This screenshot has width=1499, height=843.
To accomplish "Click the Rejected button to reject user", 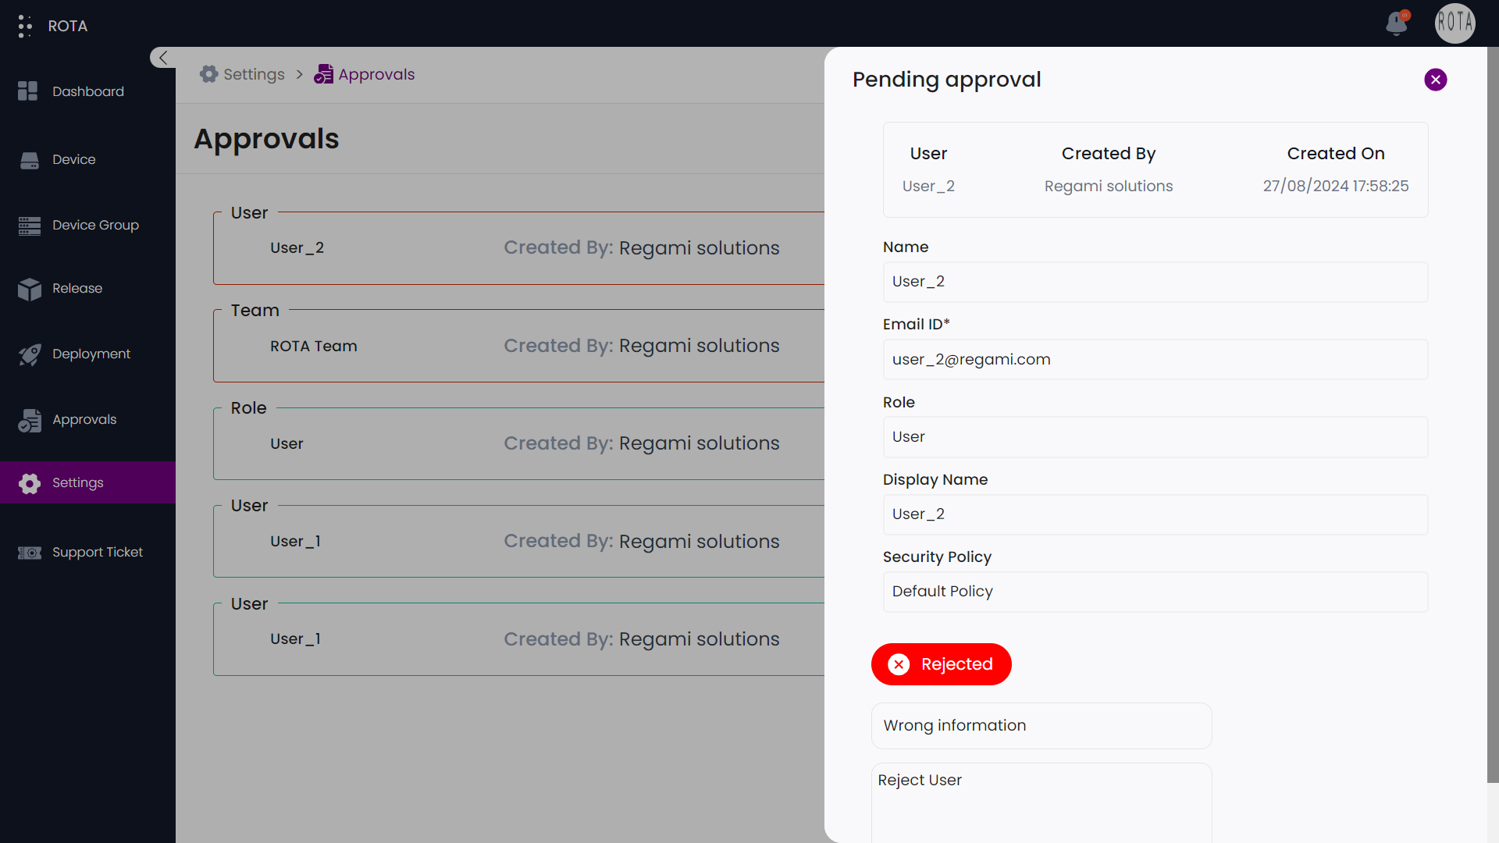I will (x=941, y=664).
